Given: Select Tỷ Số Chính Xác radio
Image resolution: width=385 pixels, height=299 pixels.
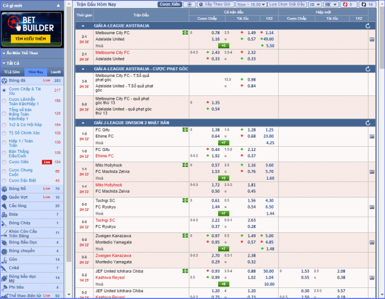Looking at the screenshot, I should [x=4, y=133].
